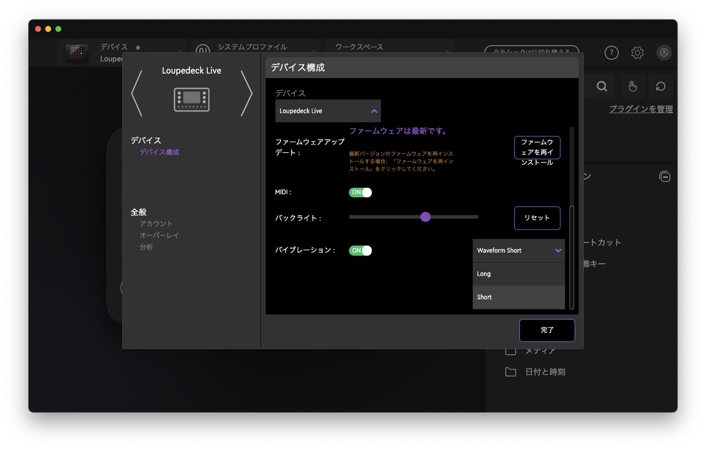Toggle the MIDI switch off
The height and width of the screenshot is (450, 706).
(360, 192)
